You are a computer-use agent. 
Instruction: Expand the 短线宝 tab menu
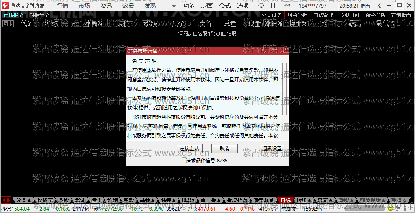(x=44, y=200)
